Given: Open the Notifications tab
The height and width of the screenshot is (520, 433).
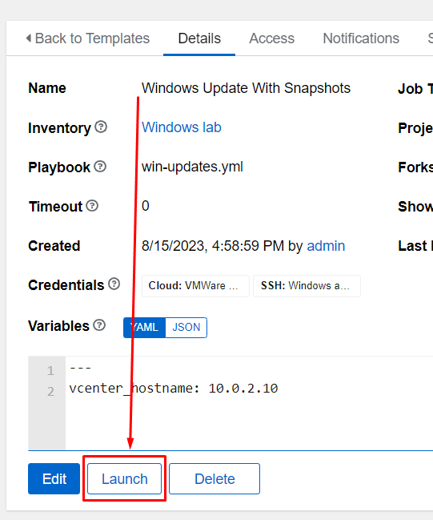Looking at the screenshot, I should pyautogui.click(x=361, y=38).
